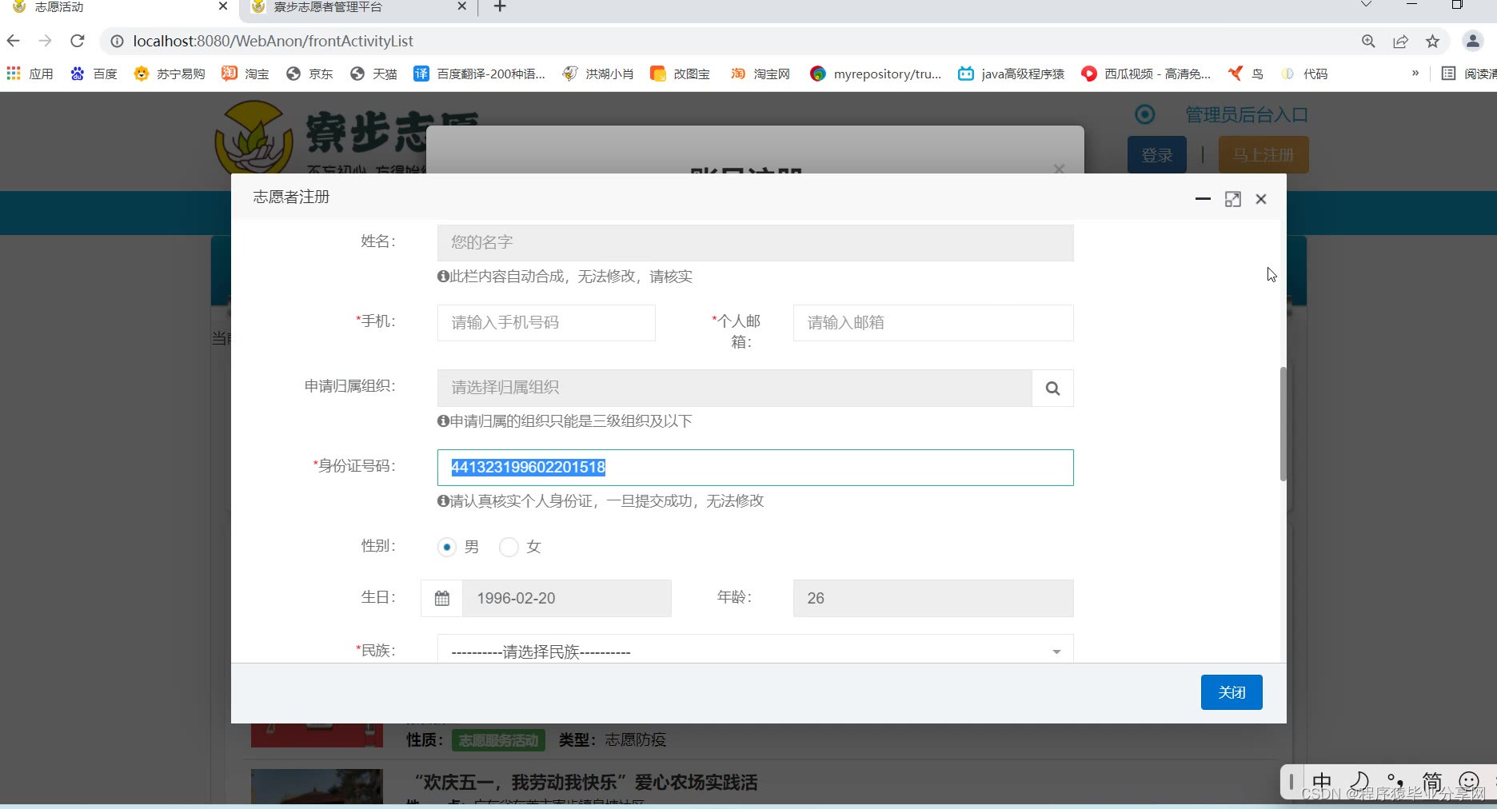Close the 志愿活动 browser tab
This screenshot has height=809, width=1497.
[223, 6]
